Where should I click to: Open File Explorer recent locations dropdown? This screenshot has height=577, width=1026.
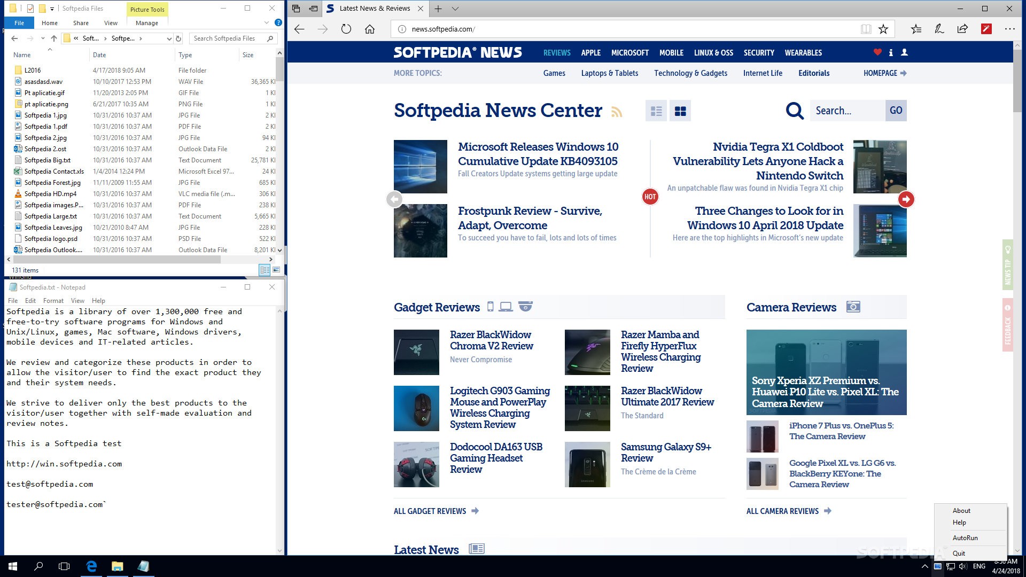click(x=43, y=38)
